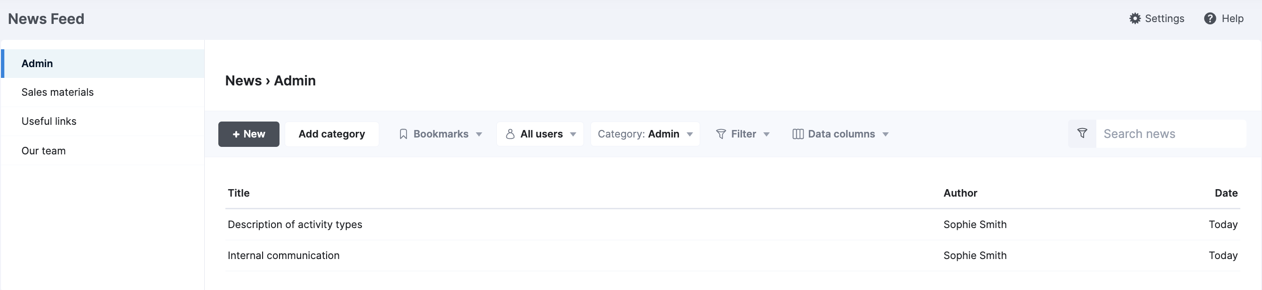Click the Settings gear icon

pos(1134,19)
